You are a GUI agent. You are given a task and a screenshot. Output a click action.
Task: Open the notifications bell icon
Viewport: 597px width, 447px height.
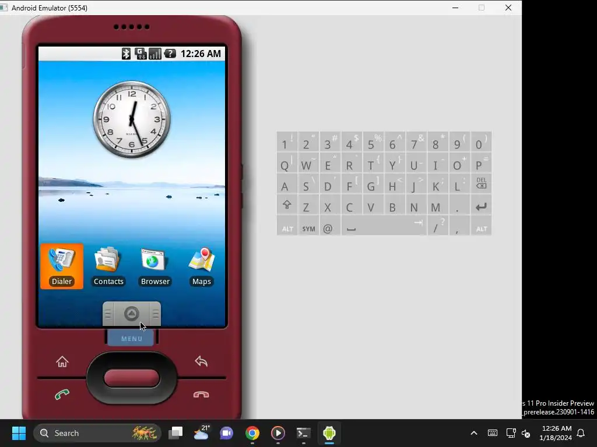[581, 433]
